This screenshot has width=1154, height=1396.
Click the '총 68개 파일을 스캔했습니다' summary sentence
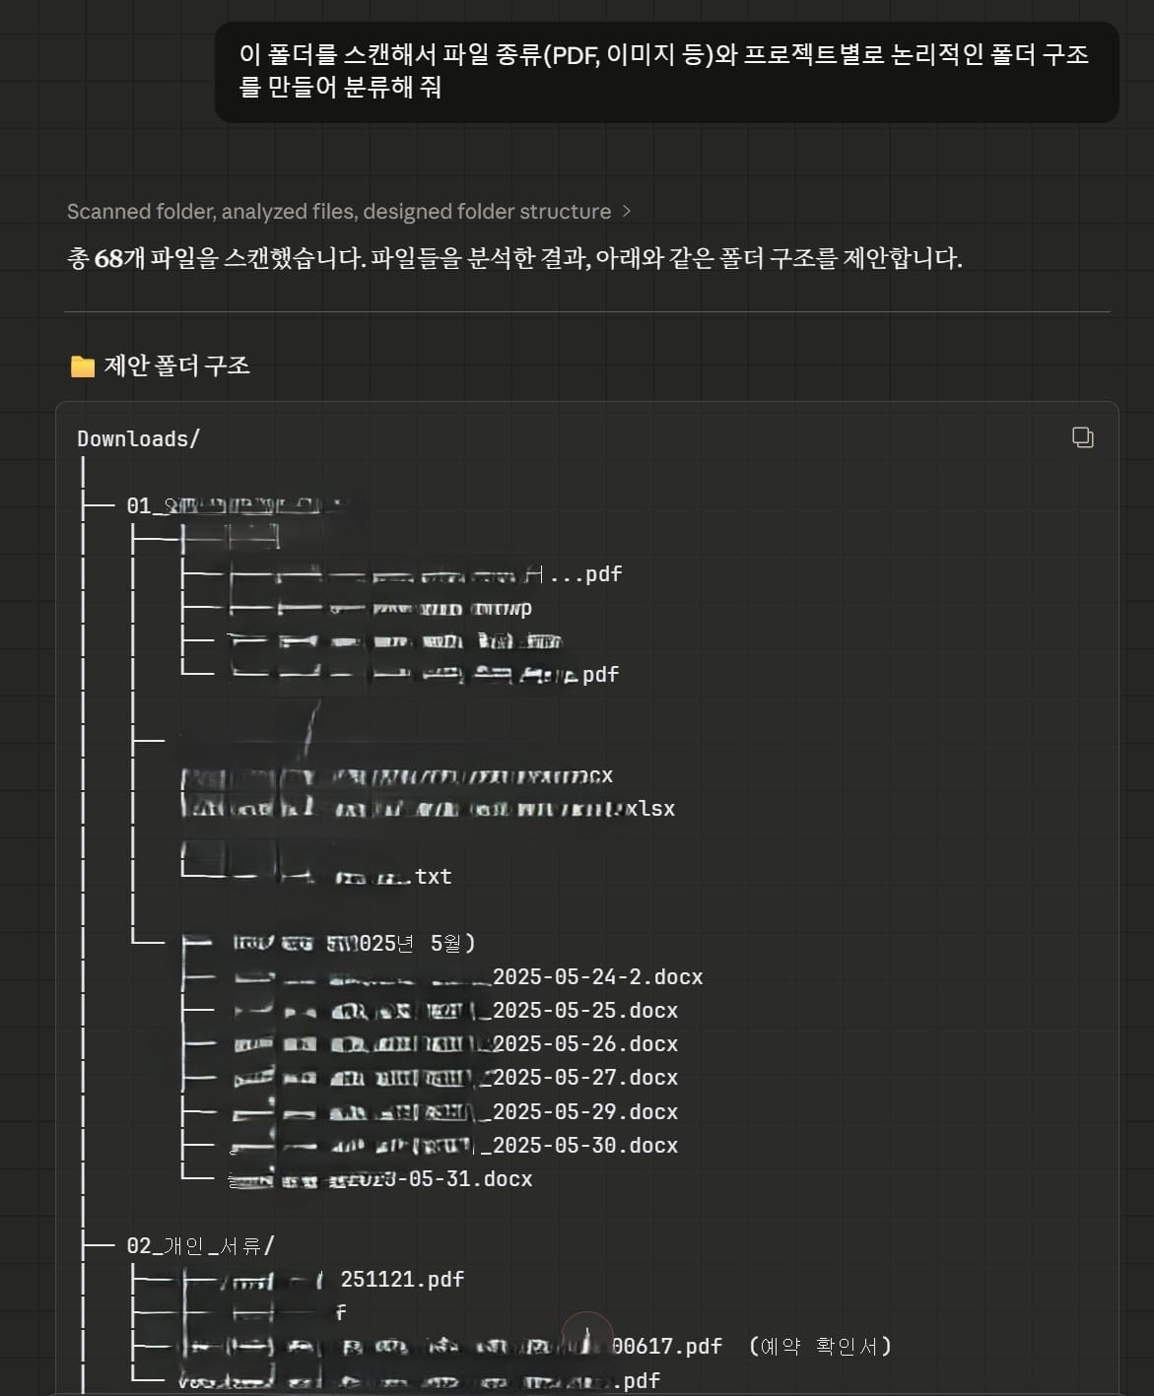pos(512,259)
